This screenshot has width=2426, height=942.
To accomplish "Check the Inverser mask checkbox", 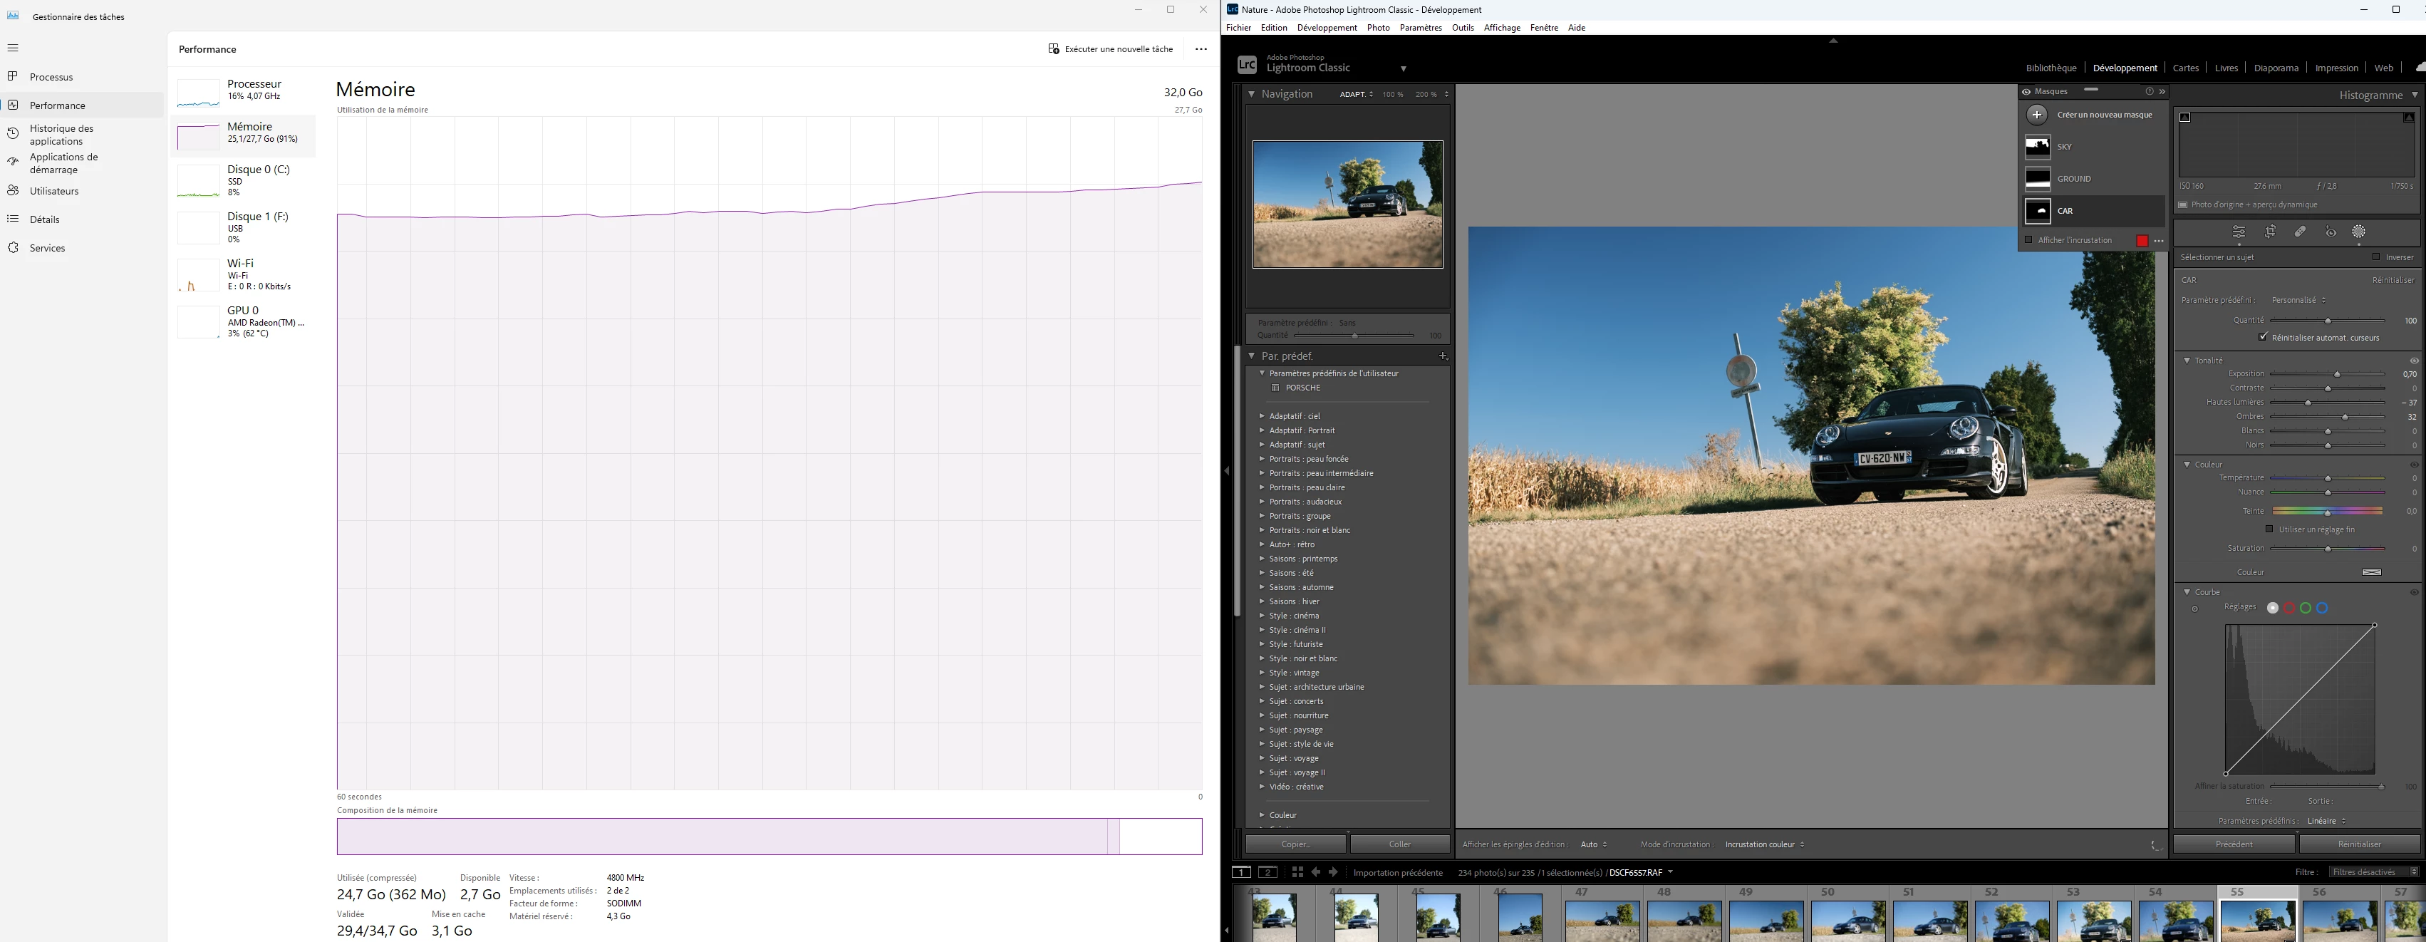I will [2376, 257].
